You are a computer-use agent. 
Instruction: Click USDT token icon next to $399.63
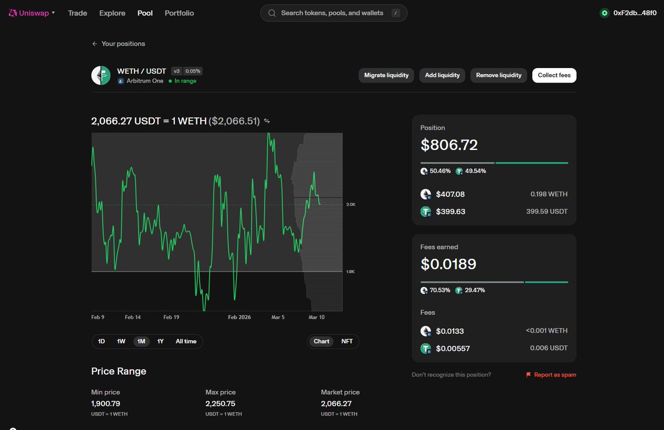tap(426, 211)
